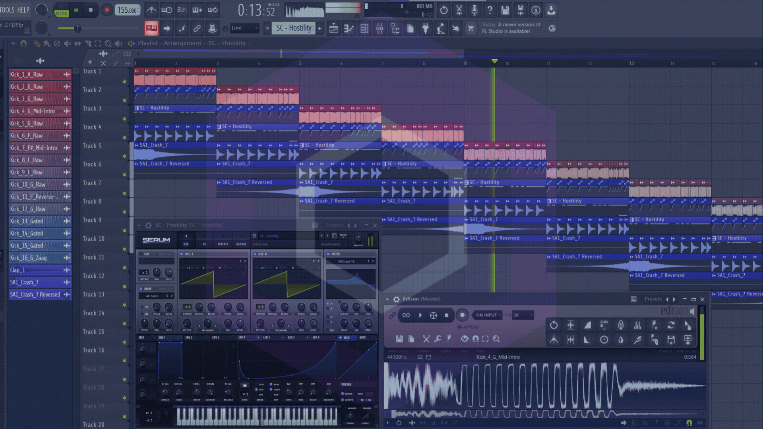Stop playback in FL Studio transport
The height and width of the screenshot is (429, 763).
[91, 10]
